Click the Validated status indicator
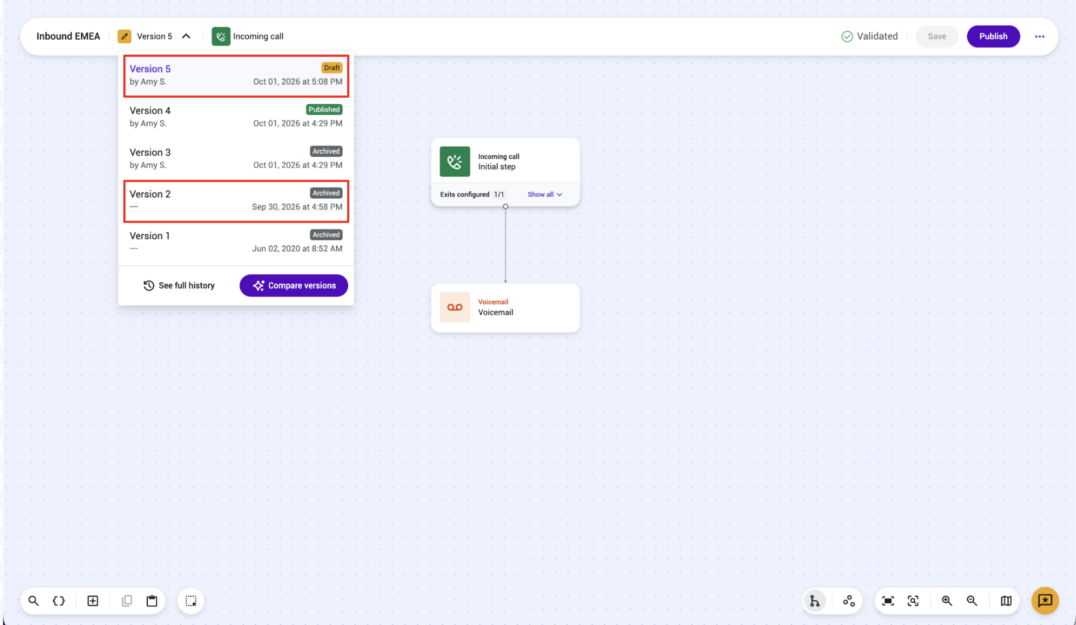The width and height of the screenshot is (1076, 625). 869,36
